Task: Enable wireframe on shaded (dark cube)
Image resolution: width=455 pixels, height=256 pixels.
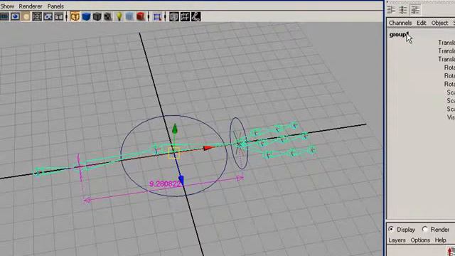Action: click(97, 16)
